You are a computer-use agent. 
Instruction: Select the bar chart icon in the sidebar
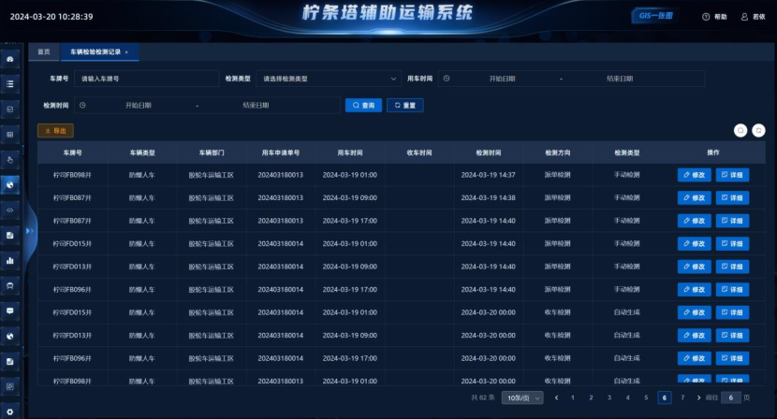[10, 260]
